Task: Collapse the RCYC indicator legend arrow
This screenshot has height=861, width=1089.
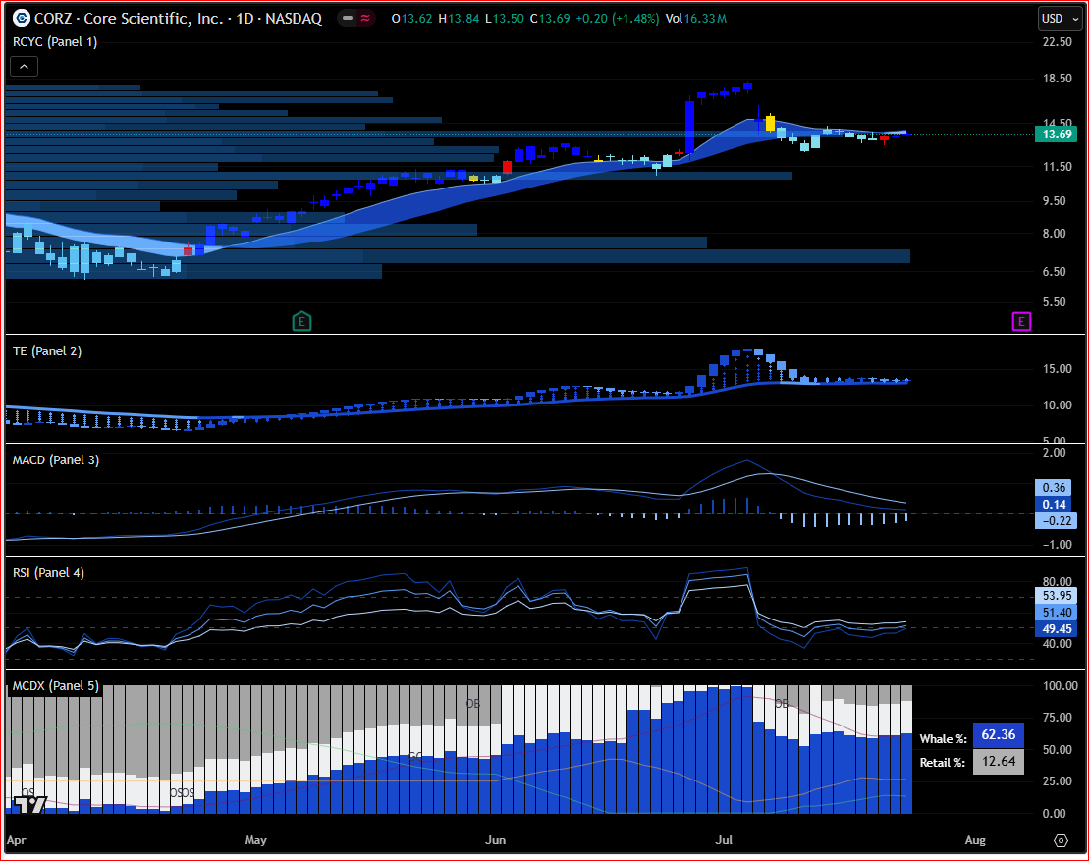Action: (25, 67)
